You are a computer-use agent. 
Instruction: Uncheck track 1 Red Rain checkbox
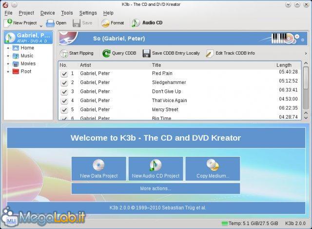tap(64, 74)
